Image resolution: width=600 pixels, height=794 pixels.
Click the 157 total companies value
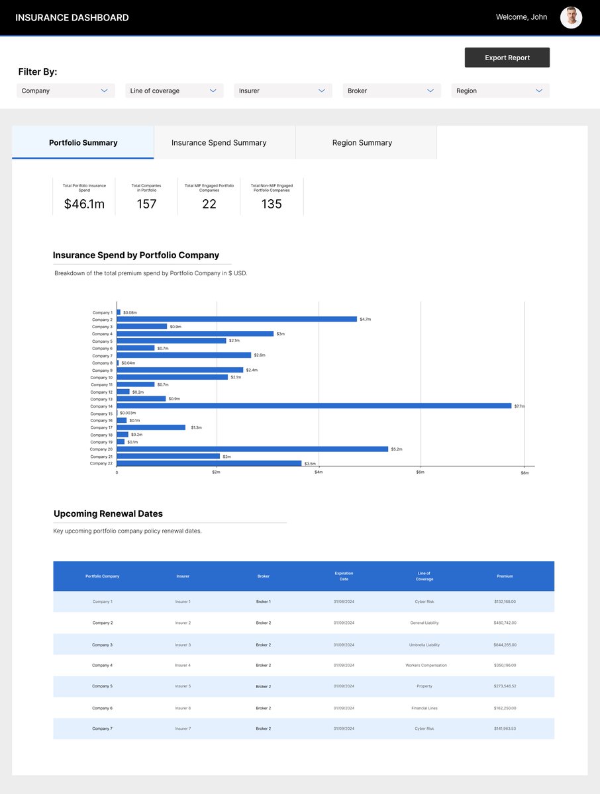tap(146, 204)
